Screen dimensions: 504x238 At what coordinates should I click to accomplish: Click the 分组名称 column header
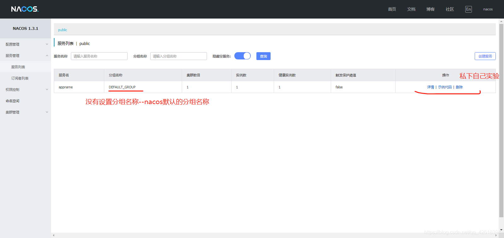pos(143,75)
